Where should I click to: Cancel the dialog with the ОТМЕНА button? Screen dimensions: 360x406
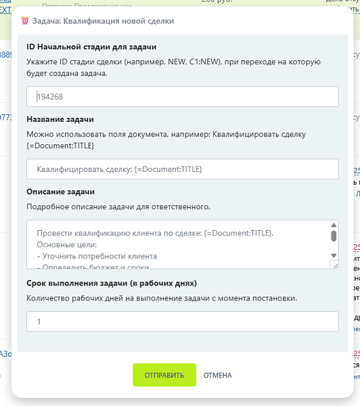pyautogui.click(x=217, y=375)
